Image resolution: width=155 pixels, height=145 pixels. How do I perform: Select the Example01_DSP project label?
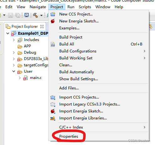(x=33, y=33)
